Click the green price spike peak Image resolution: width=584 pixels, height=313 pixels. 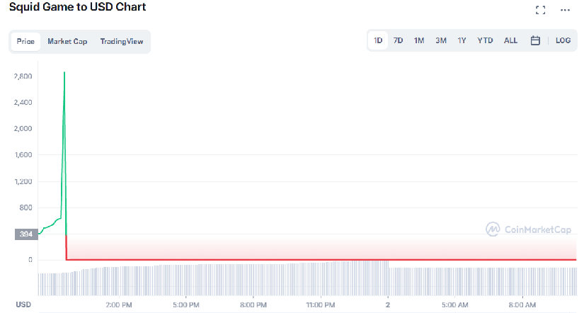[x=64, y=73]
